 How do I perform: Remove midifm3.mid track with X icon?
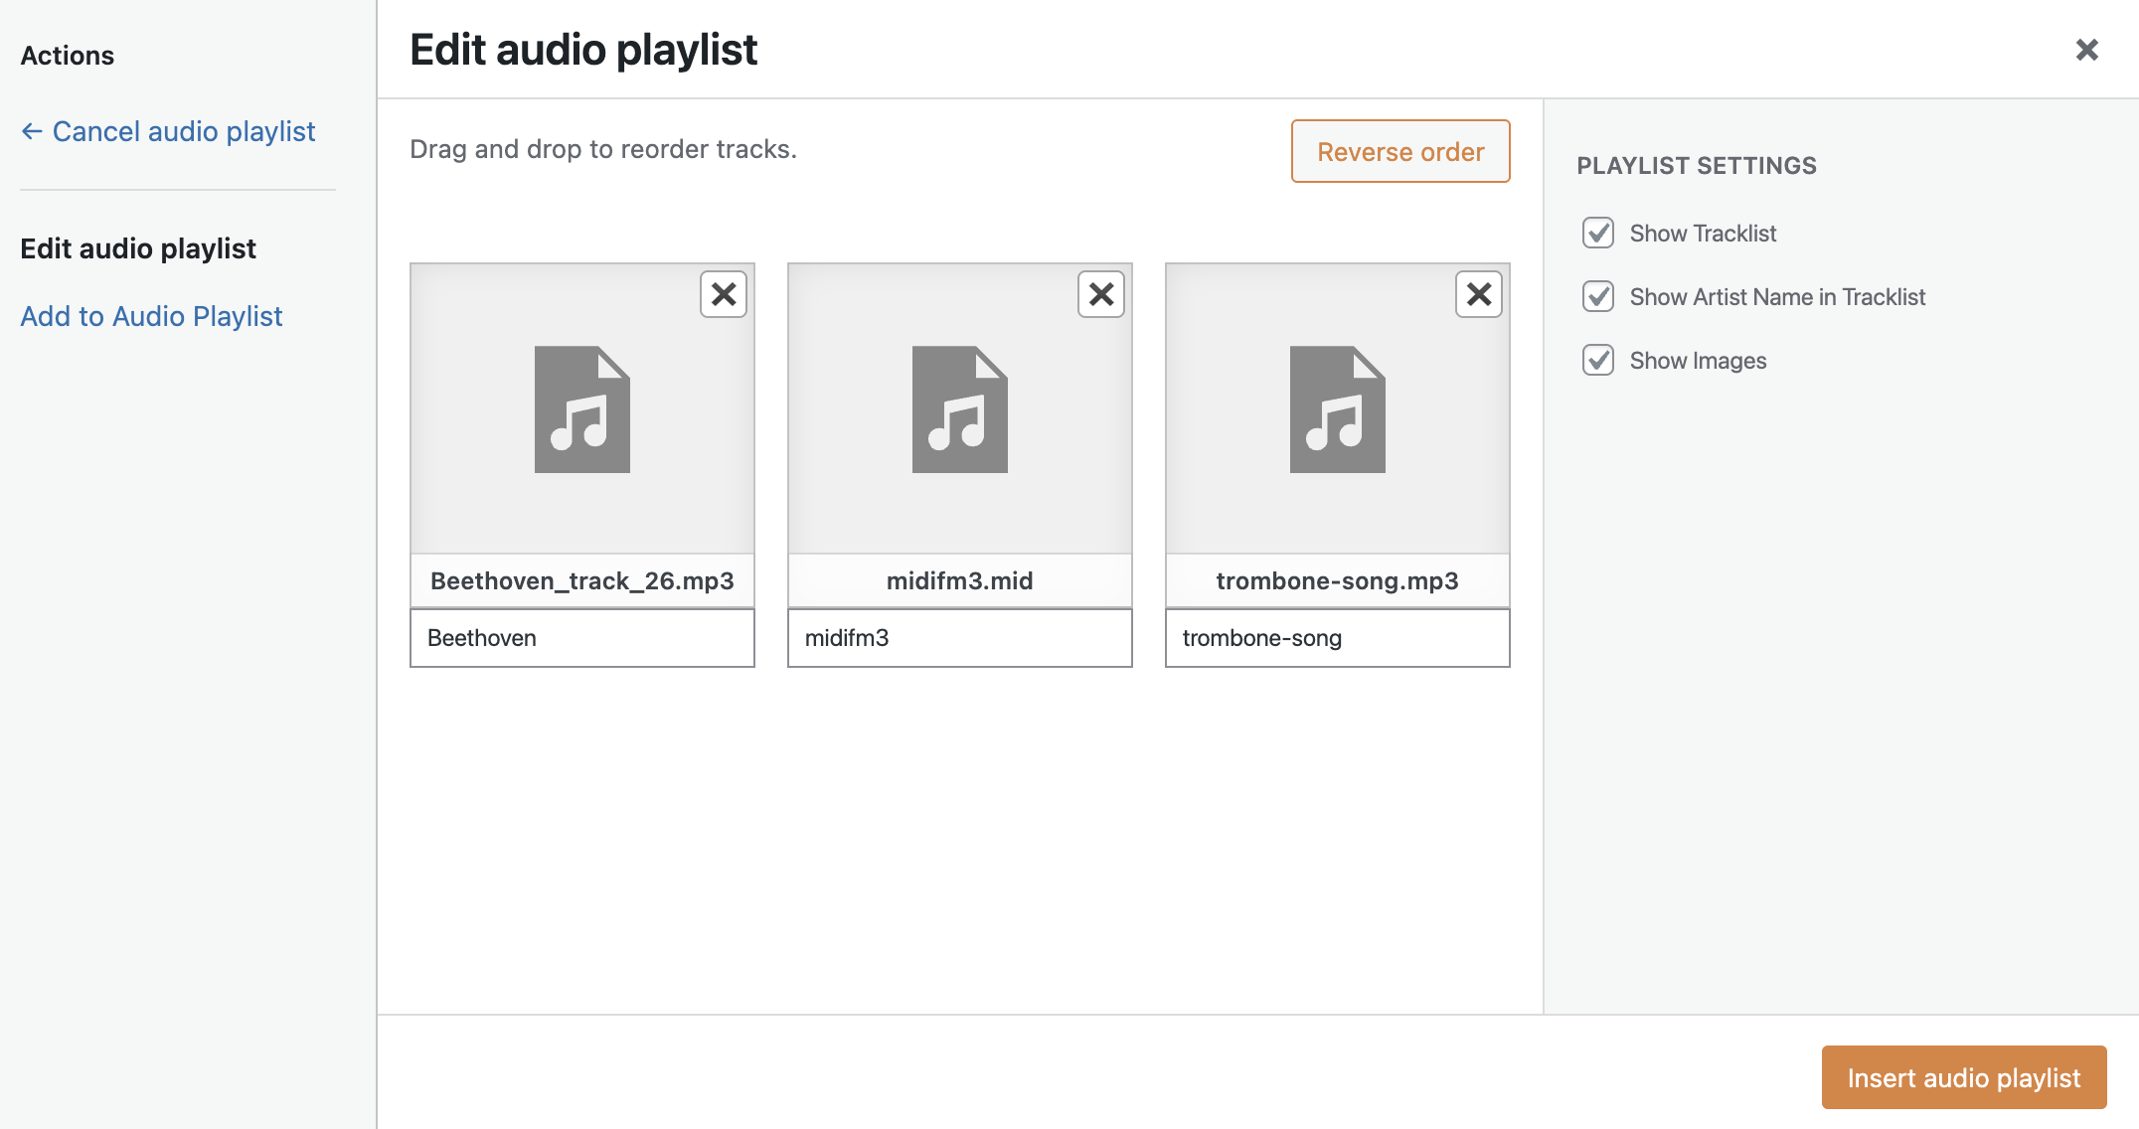1101,294
